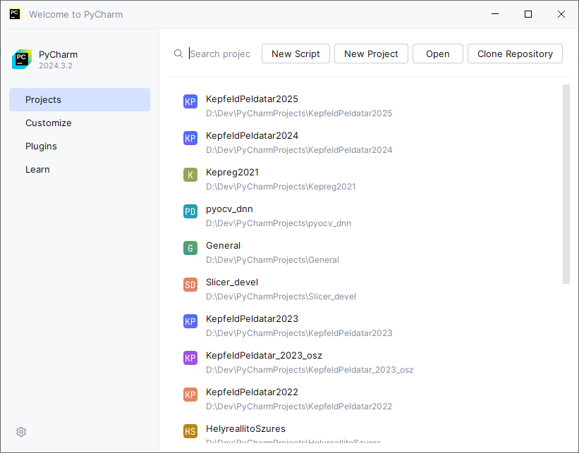Click path D:\Dev\PyCharmProjects\General
Image resolution: width=579 pixels, height=453 pixels.
(272, 260)
